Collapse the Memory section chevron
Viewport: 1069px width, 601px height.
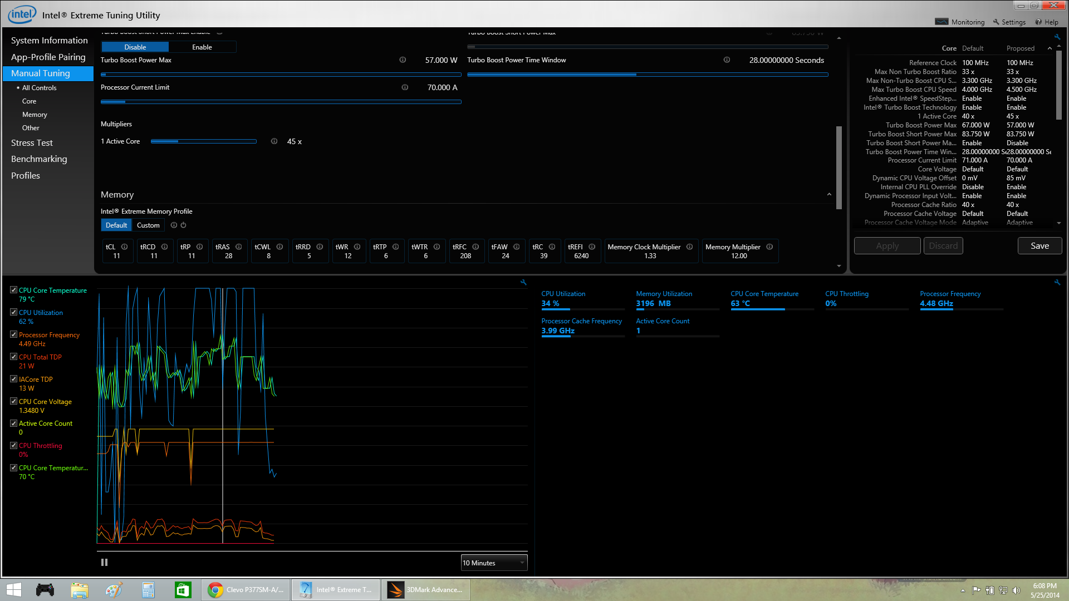click(829, 195)
